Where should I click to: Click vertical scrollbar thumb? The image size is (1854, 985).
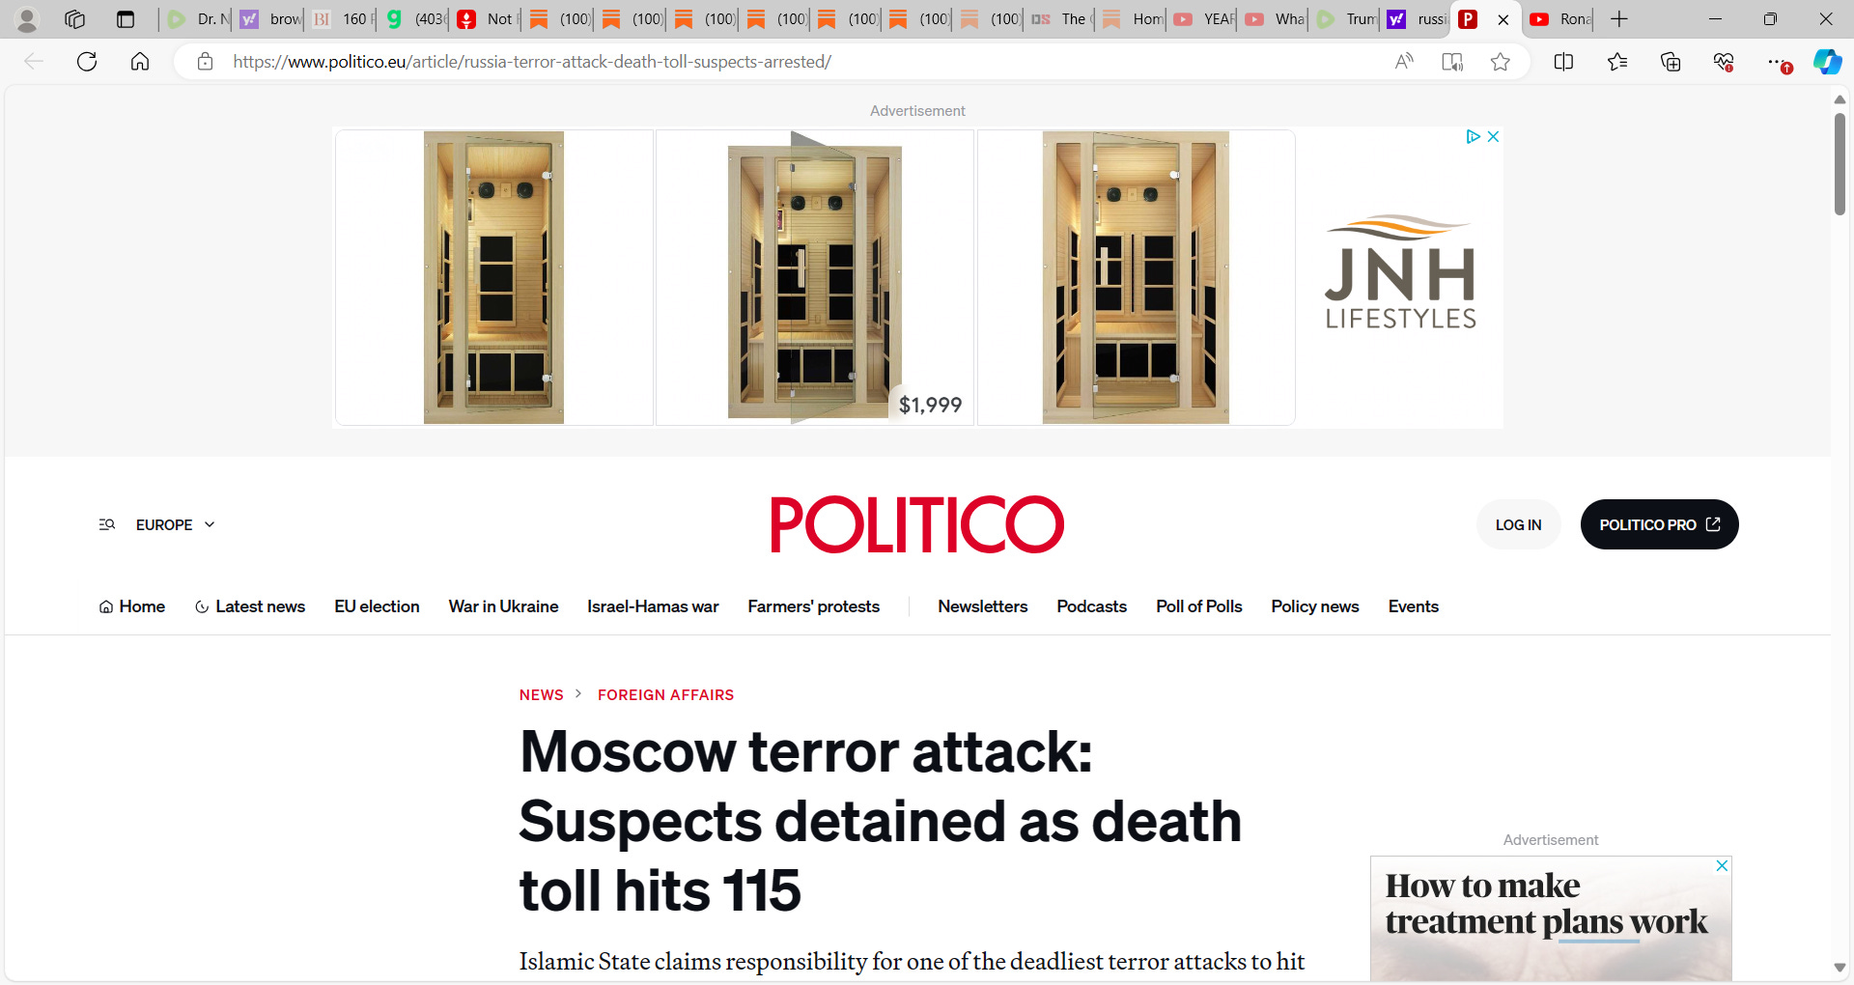(x=1840, y=164)
